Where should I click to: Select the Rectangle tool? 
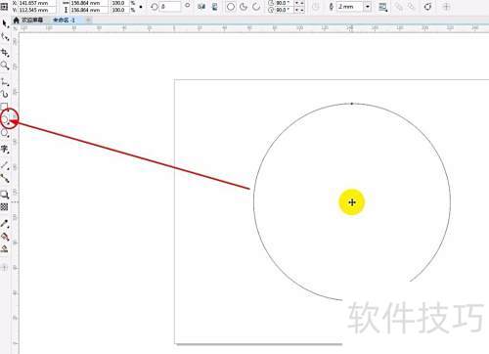(x=5, y=107)
